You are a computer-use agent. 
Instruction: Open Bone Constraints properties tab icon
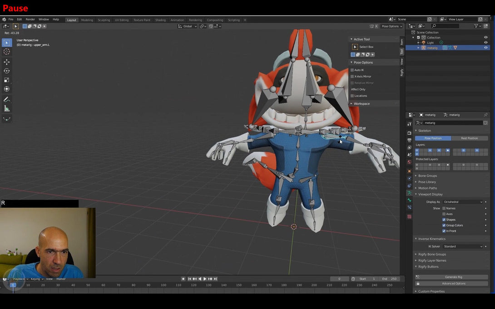coord(410,207)
